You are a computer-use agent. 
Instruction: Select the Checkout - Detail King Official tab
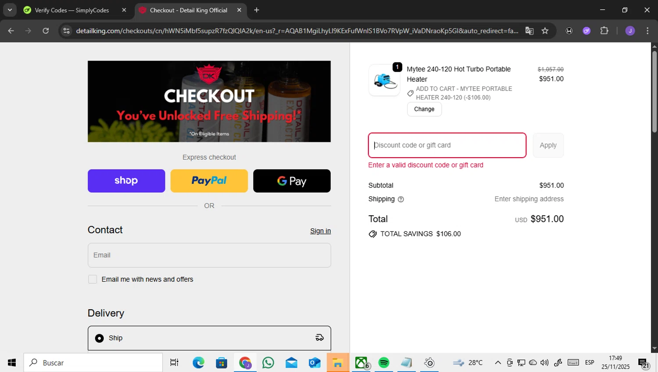(x=189, y=10)
